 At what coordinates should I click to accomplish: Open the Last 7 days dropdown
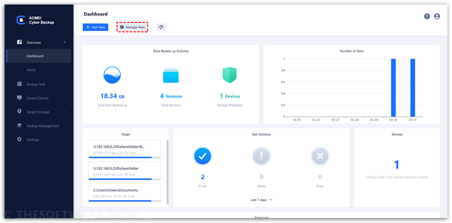[x=261, y=200]
